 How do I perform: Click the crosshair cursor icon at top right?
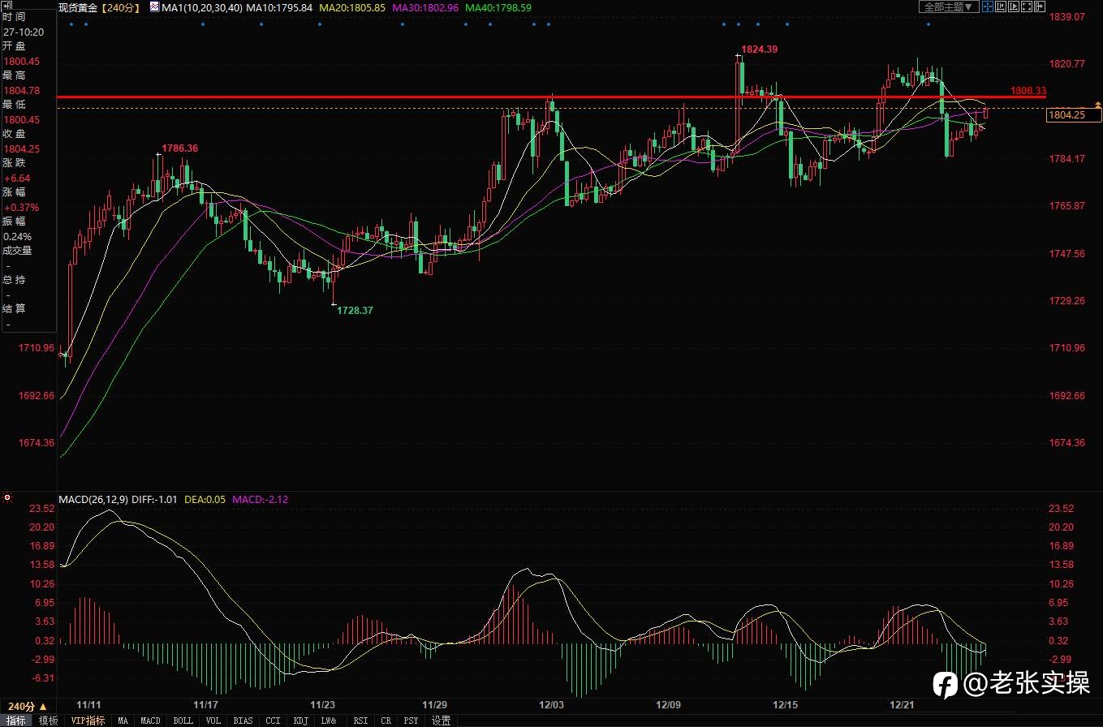click(x=986, y=7)
